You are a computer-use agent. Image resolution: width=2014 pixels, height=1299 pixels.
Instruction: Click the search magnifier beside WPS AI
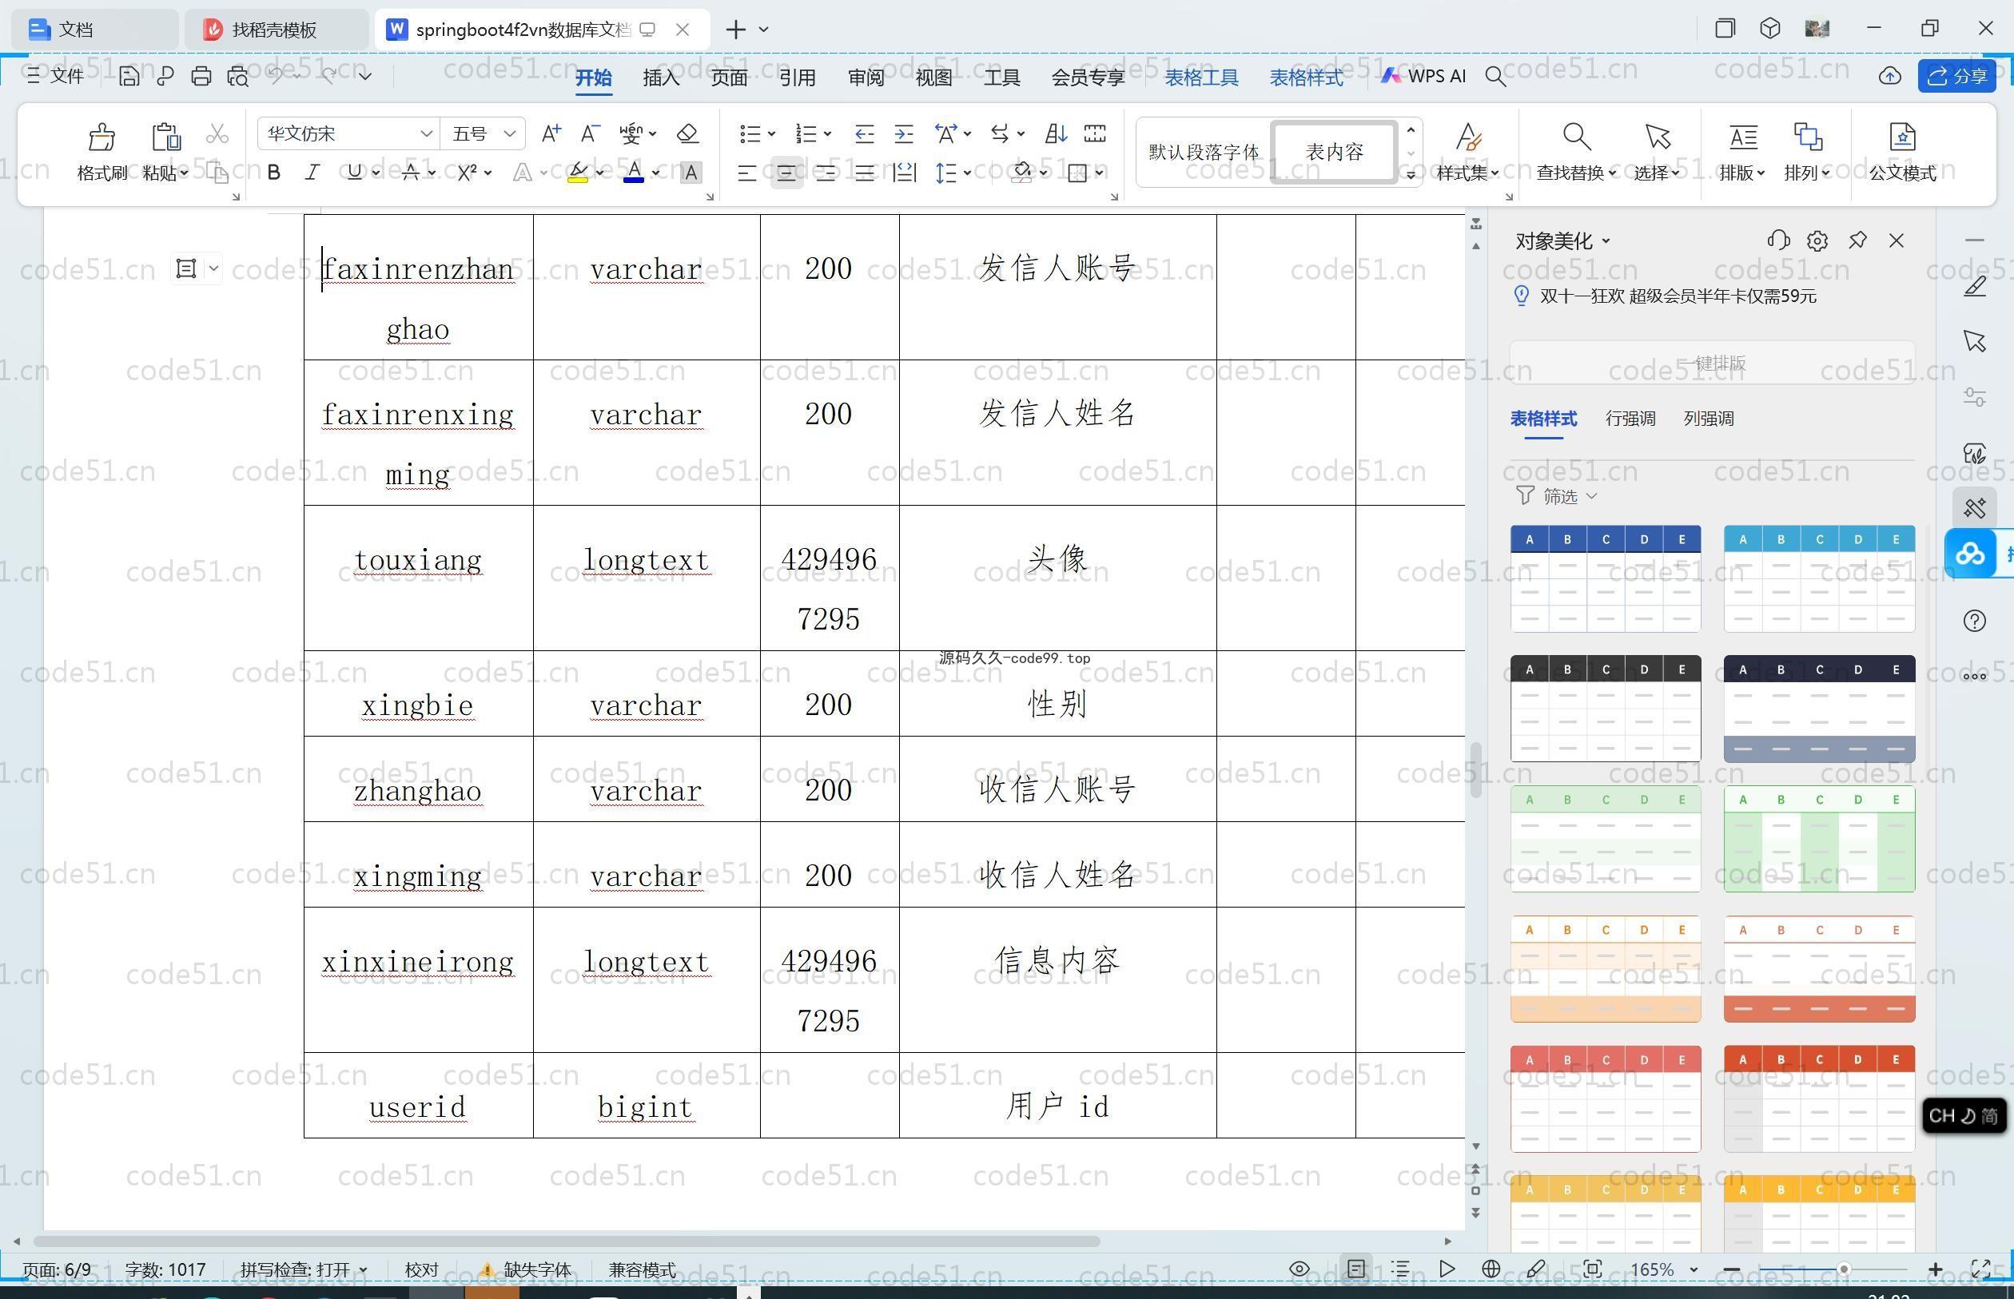pos(1495,77)
